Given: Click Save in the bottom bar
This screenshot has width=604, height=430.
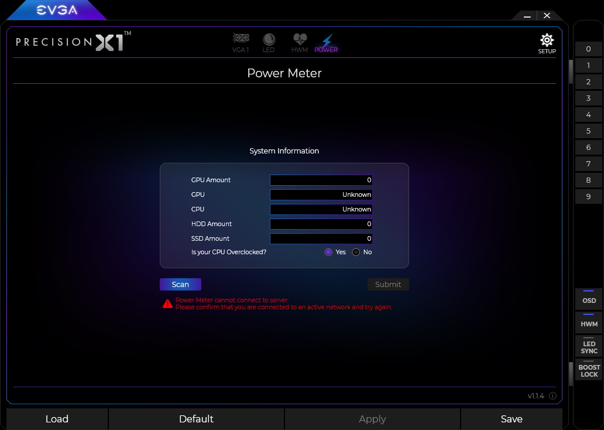Looking at the screenshot, I should tap(511, 419).
